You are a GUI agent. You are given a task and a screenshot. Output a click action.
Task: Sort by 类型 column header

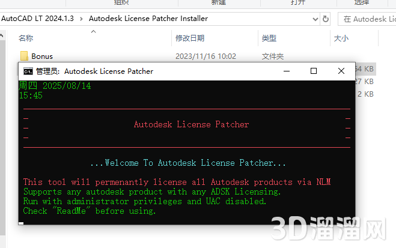[x=269, y=38]
